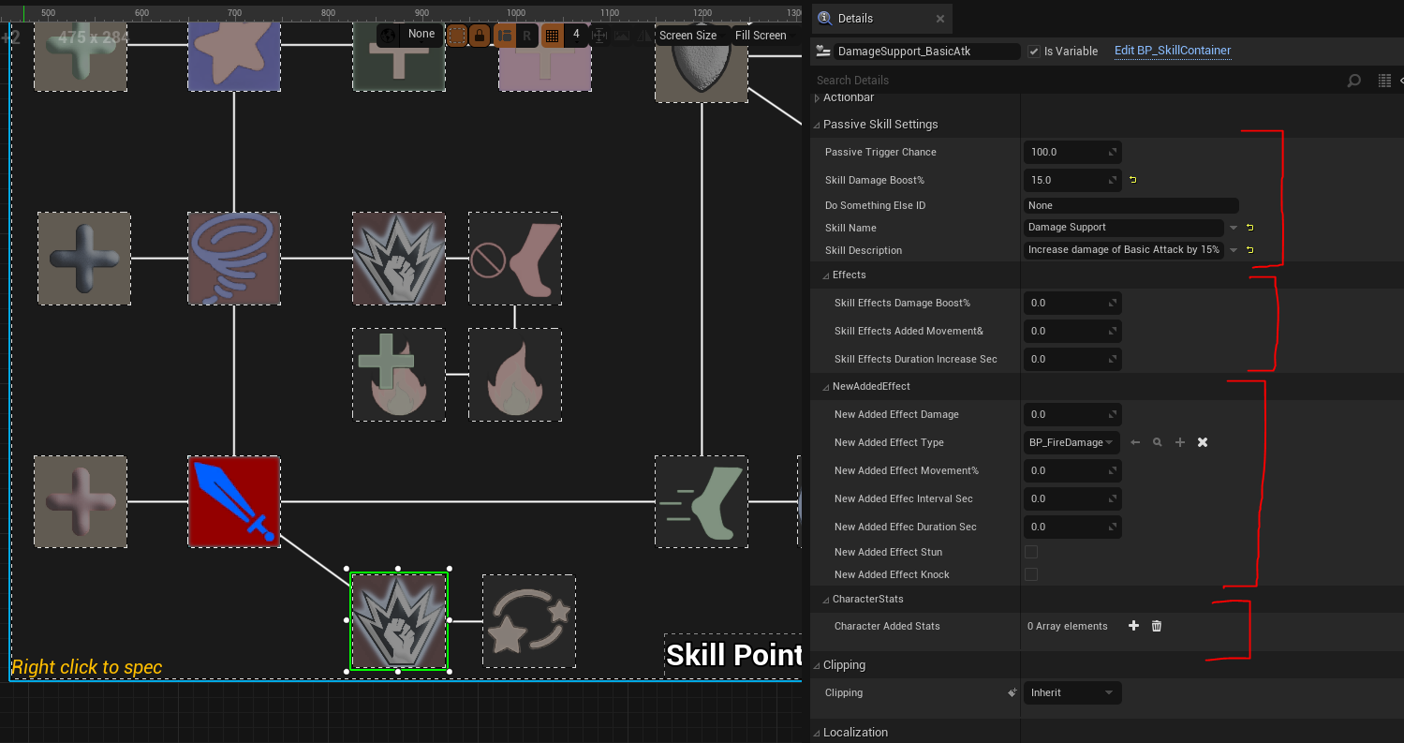Enable New Added Effect Knock checkbox
Viewport: 1404px width, 743px height.
(1031, 574)
